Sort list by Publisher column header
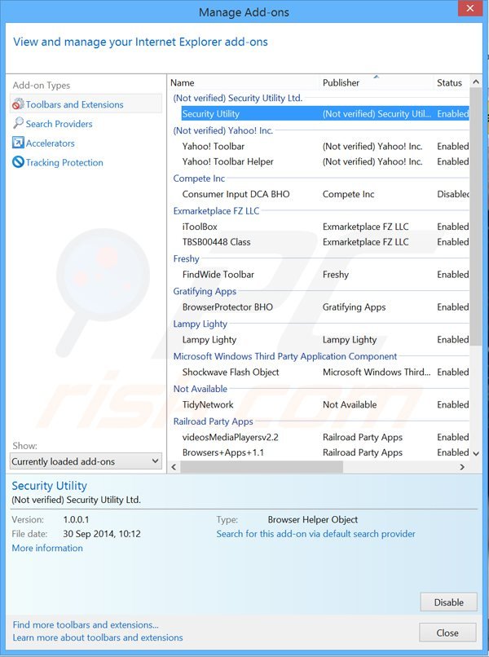489x657 pixels. (x=341, y=82)
